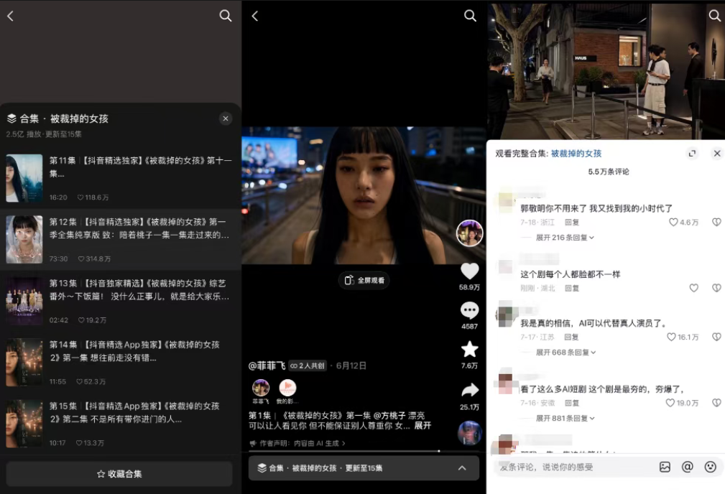Reply to AI短剧 comment from 安徽

tap(571, 403)
